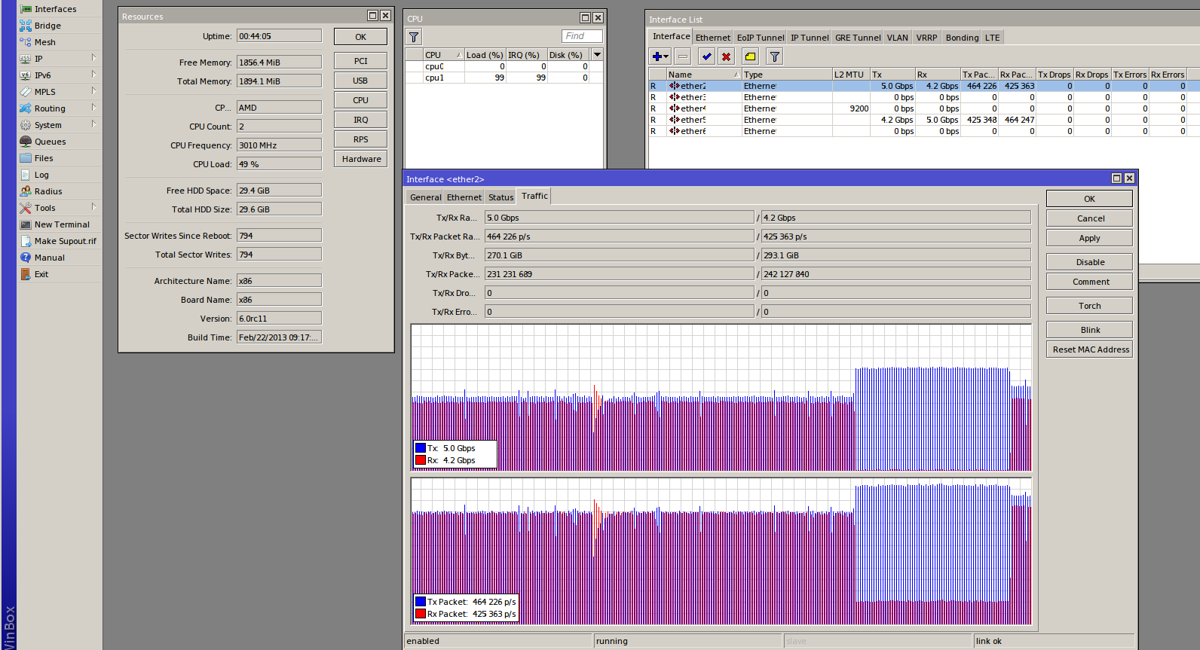The height and width of the screenshot is (650, 1200).
Task: Click Disable in ether2 dialog
Action: pyautogui.click(x=1089, y=262)
